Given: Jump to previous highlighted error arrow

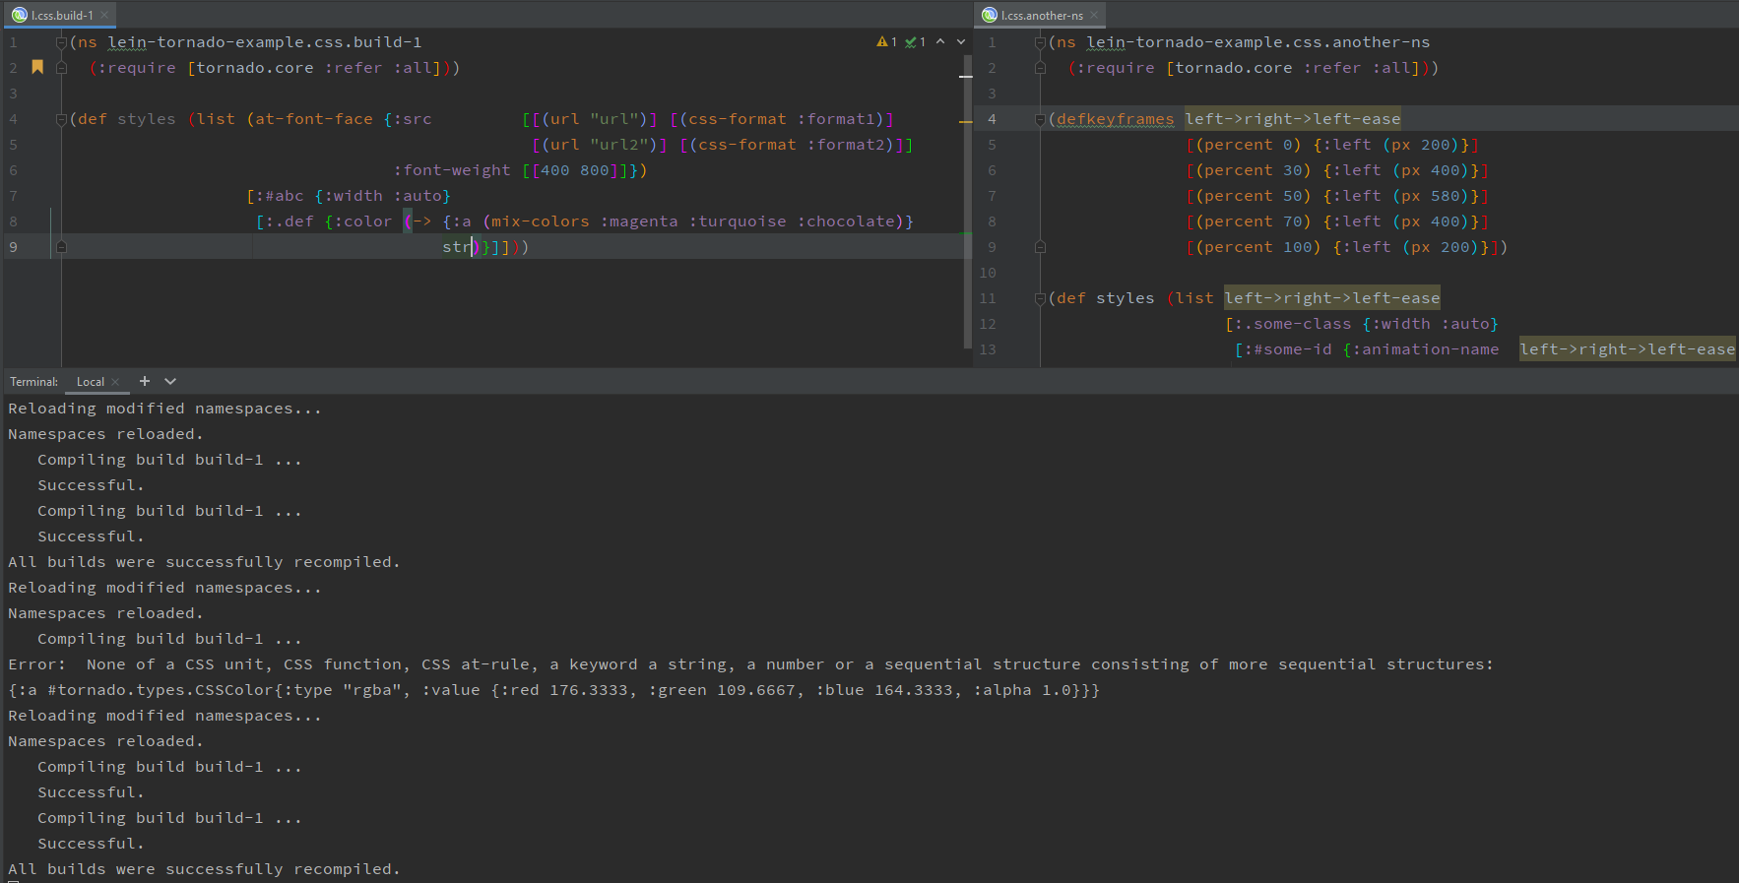Looking at the screenshot, I should (940, 42).
